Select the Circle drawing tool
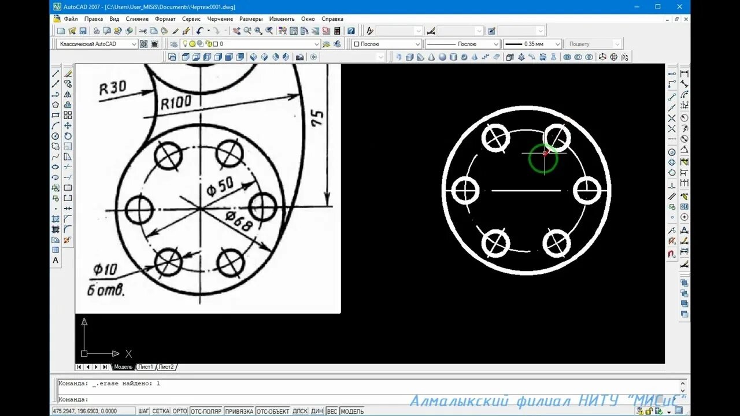 (x=55, y=136)
